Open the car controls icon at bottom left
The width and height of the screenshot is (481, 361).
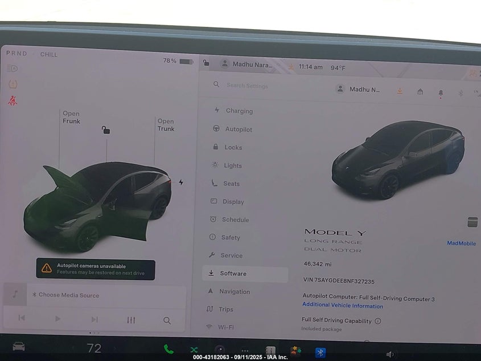[x=19, y=347]
